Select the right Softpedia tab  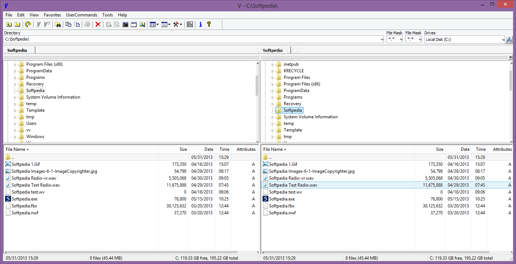click(x=275, y=50)
